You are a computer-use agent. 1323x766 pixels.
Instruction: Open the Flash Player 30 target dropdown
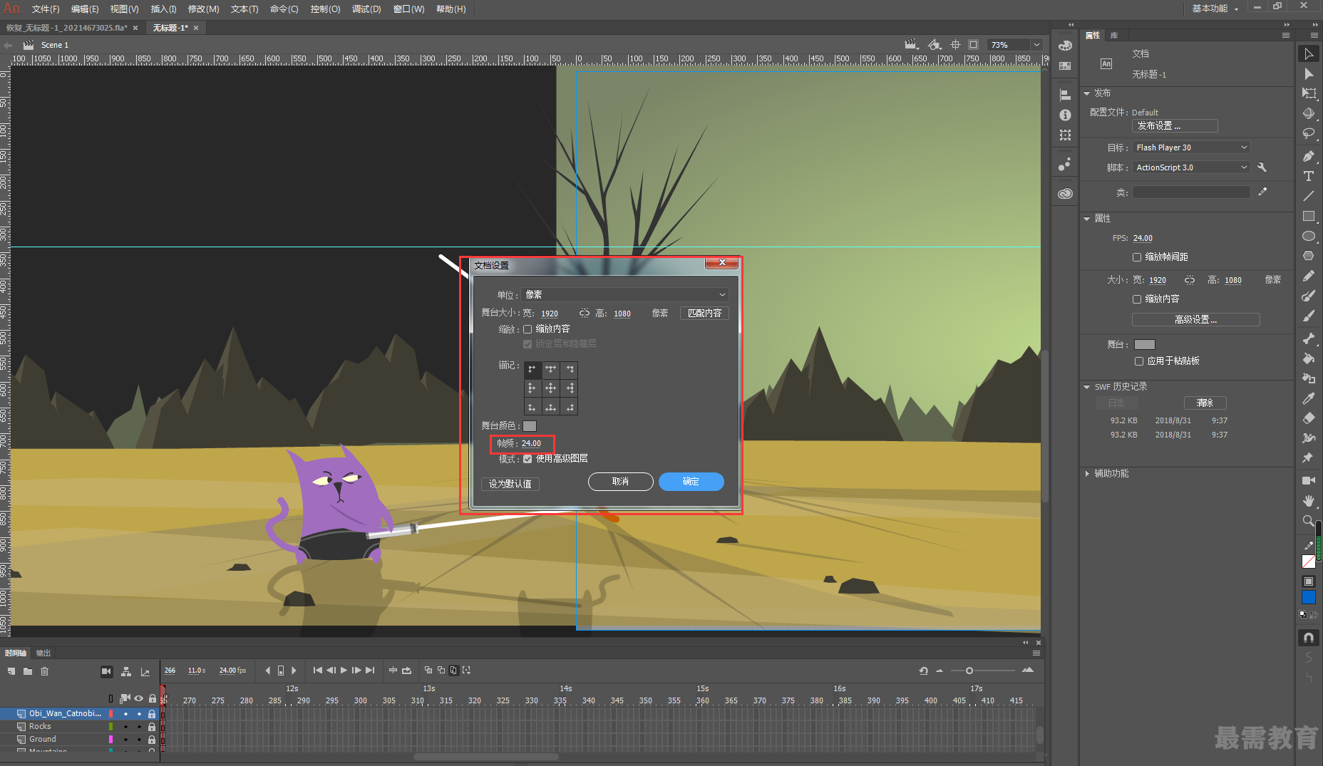pos(1191,147)
